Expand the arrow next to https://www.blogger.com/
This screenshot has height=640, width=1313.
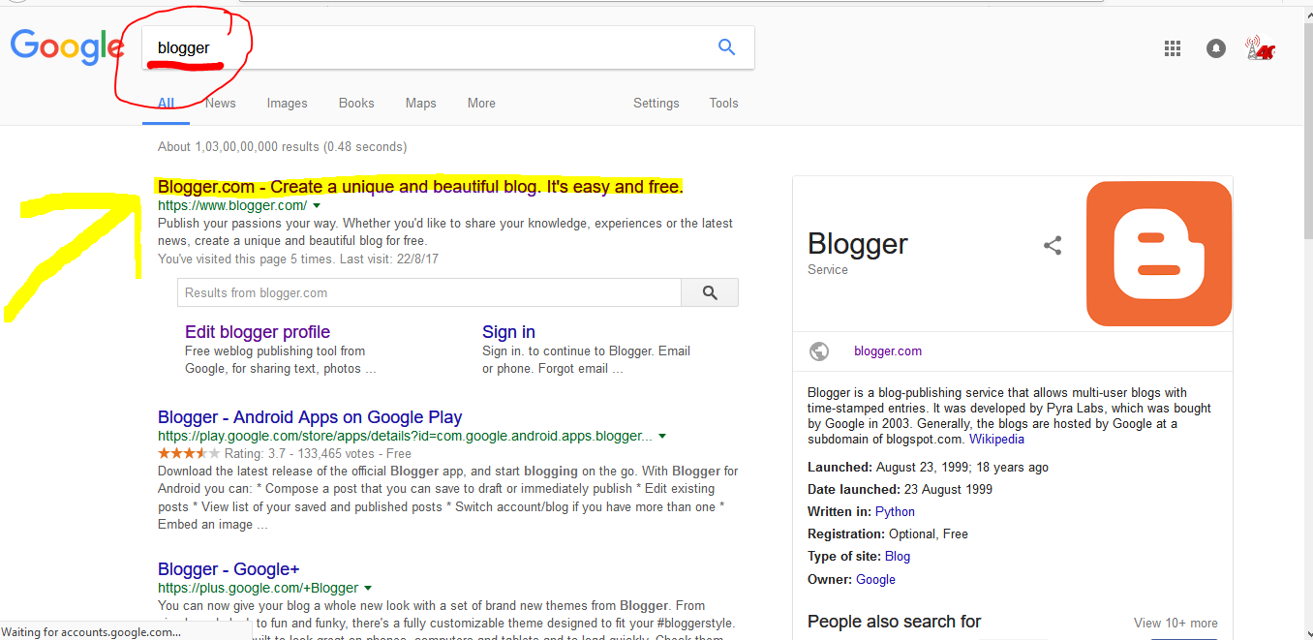(317, 206)
